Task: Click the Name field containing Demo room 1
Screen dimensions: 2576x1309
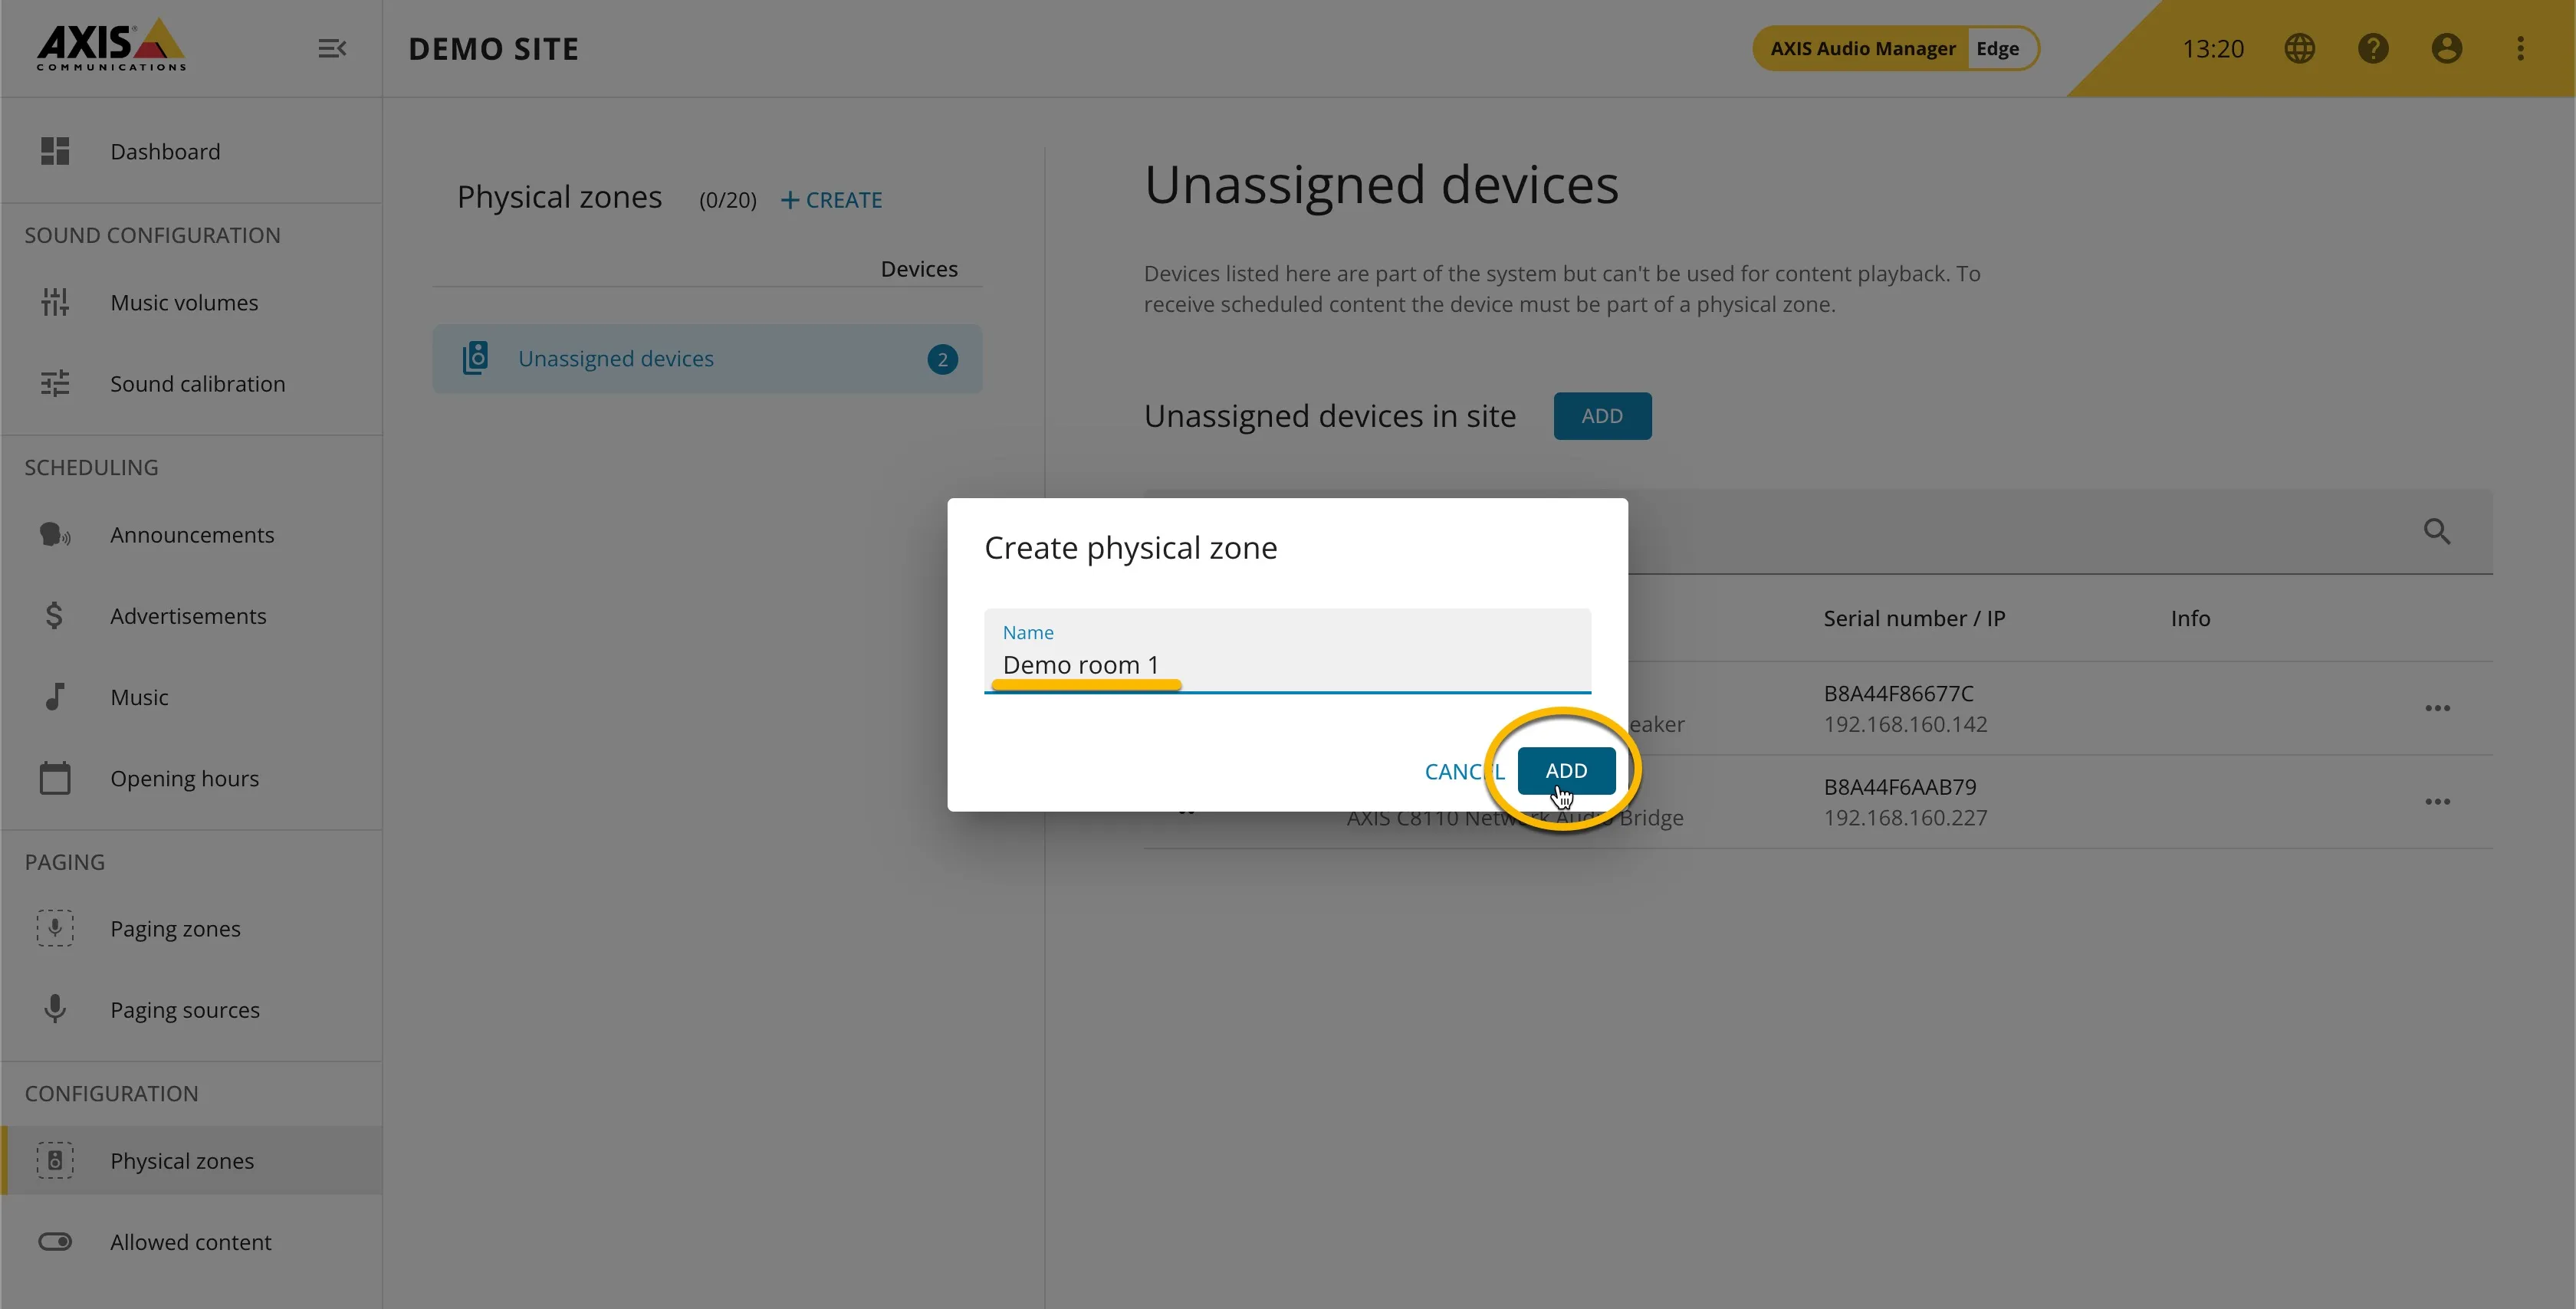Action: 1287,650
